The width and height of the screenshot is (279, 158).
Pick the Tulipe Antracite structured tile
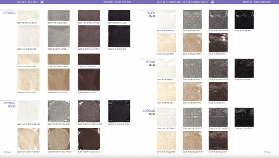[218, 19]
